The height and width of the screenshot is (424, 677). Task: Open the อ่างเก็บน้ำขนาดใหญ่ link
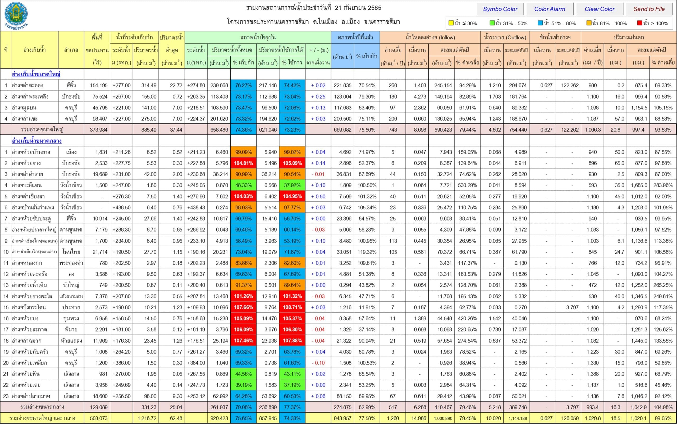point(36,74)
